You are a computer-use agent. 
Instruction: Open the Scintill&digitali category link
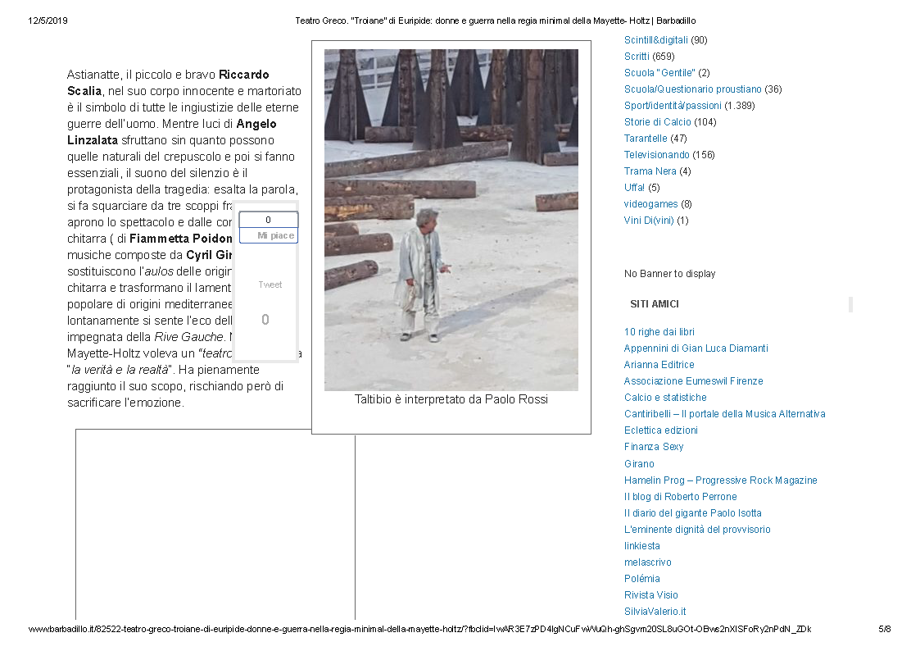tap(655, 40)
